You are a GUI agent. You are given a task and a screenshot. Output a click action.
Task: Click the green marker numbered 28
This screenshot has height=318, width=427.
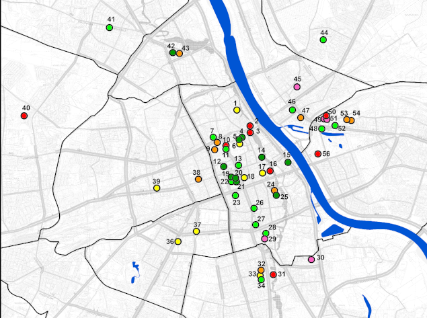pyautogui.click(x=266, y=233)
